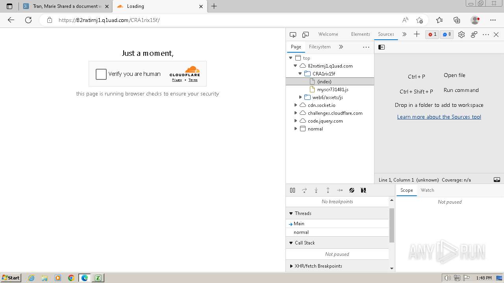Close the DevTools panel
Screen dimensions: 504x283
tap(496, 35)
